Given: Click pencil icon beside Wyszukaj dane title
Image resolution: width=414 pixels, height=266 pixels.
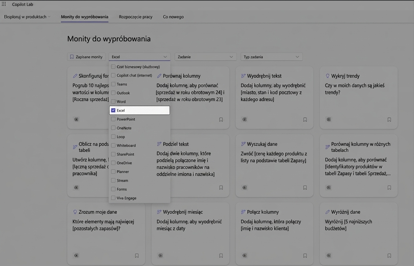Looking at the screenshot, I should [243, 144].
